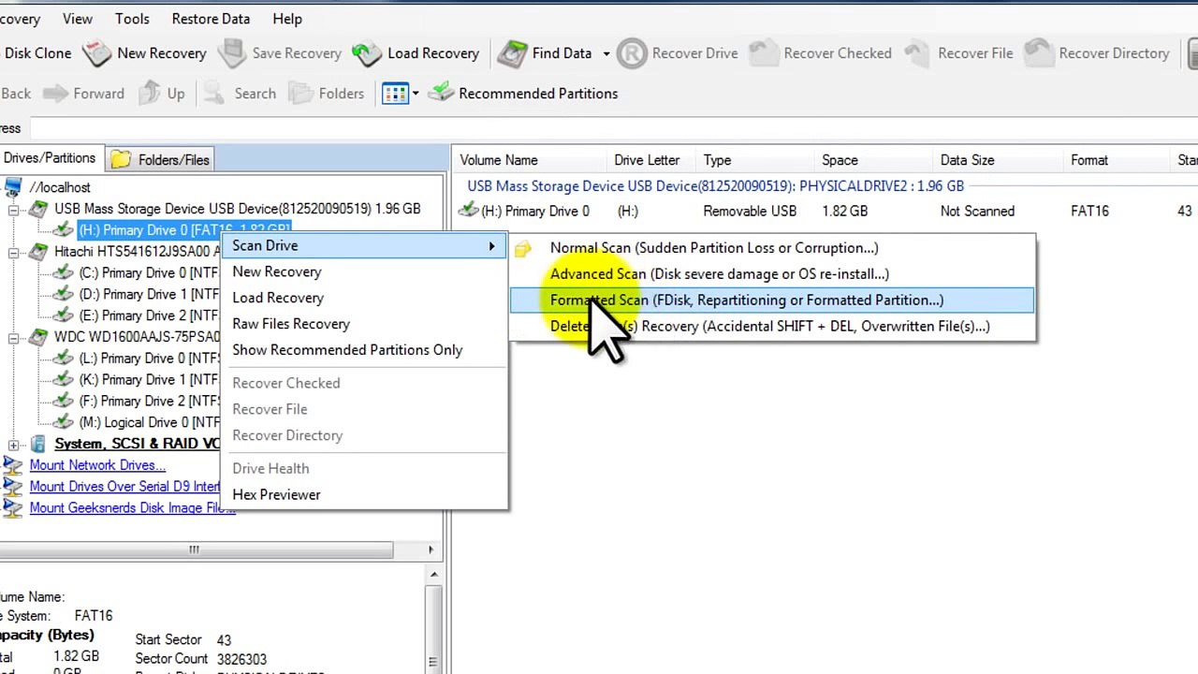
Task: Click the USB Mass Storage Device drive icon
Action: [x=38, y=209]
